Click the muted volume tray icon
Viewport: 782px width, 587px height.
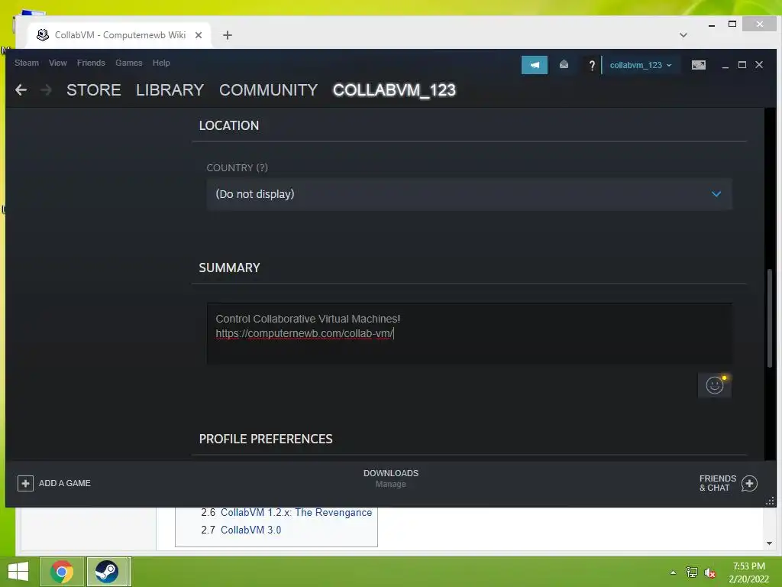709,572
